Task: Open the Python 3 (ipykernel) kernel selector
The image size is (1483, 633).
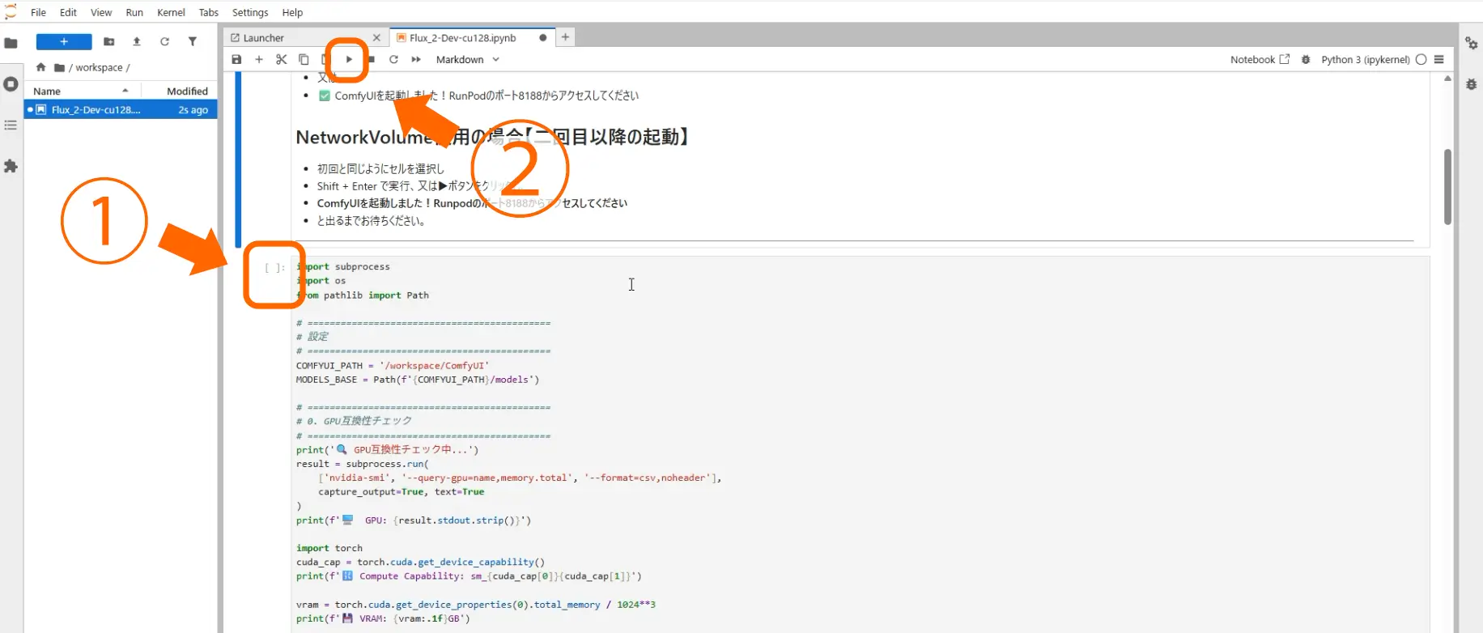Action: (1365, 59)
